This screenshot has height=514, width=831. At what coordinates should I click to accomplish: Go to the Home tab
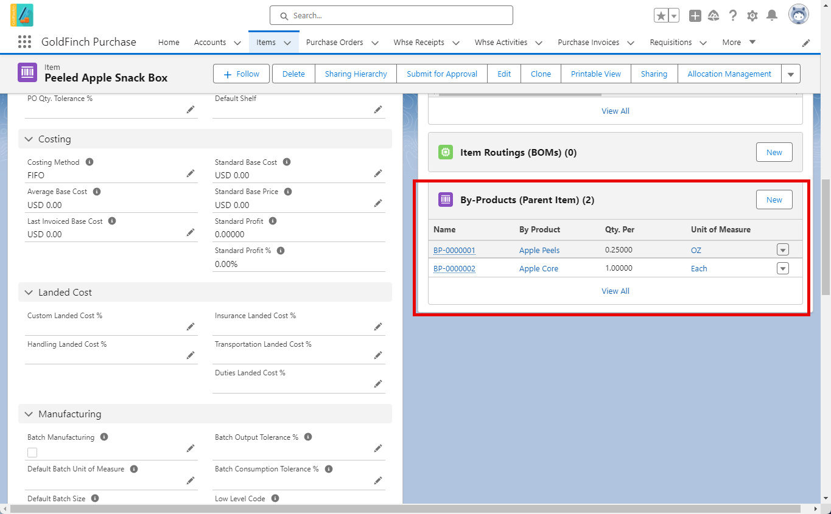169,43
